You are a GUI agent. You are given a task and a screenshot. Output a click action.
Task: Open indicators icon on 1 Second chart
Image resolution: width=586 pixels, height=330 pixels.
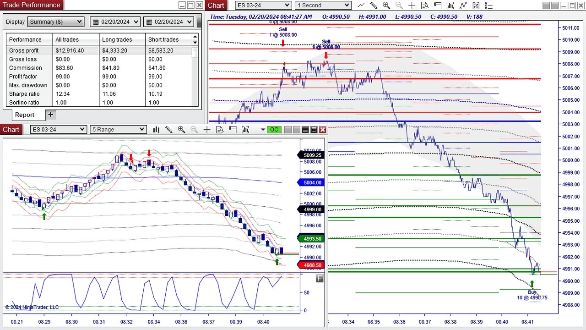pyautogui.click(x=463, y=5)
